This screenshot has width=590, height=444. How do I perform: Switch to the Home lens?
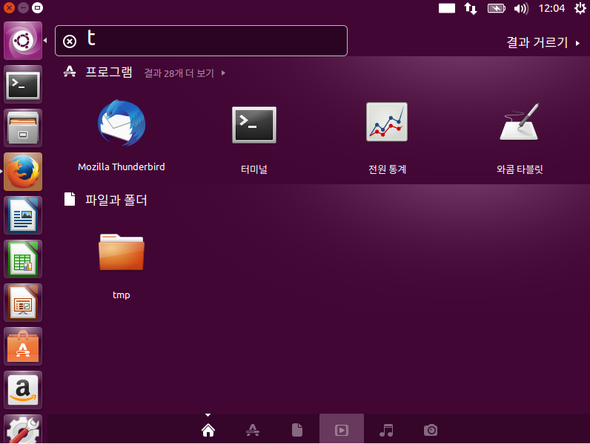click(x=208, y=430)
